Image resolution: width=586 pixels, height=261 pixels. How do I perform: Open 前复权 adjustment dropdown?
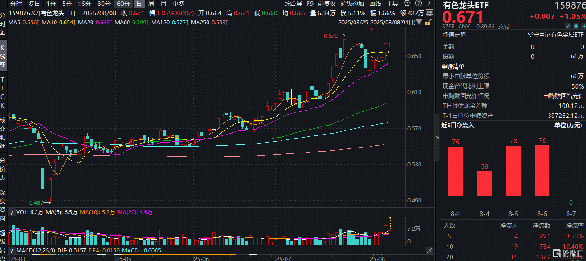coord(327,3)
